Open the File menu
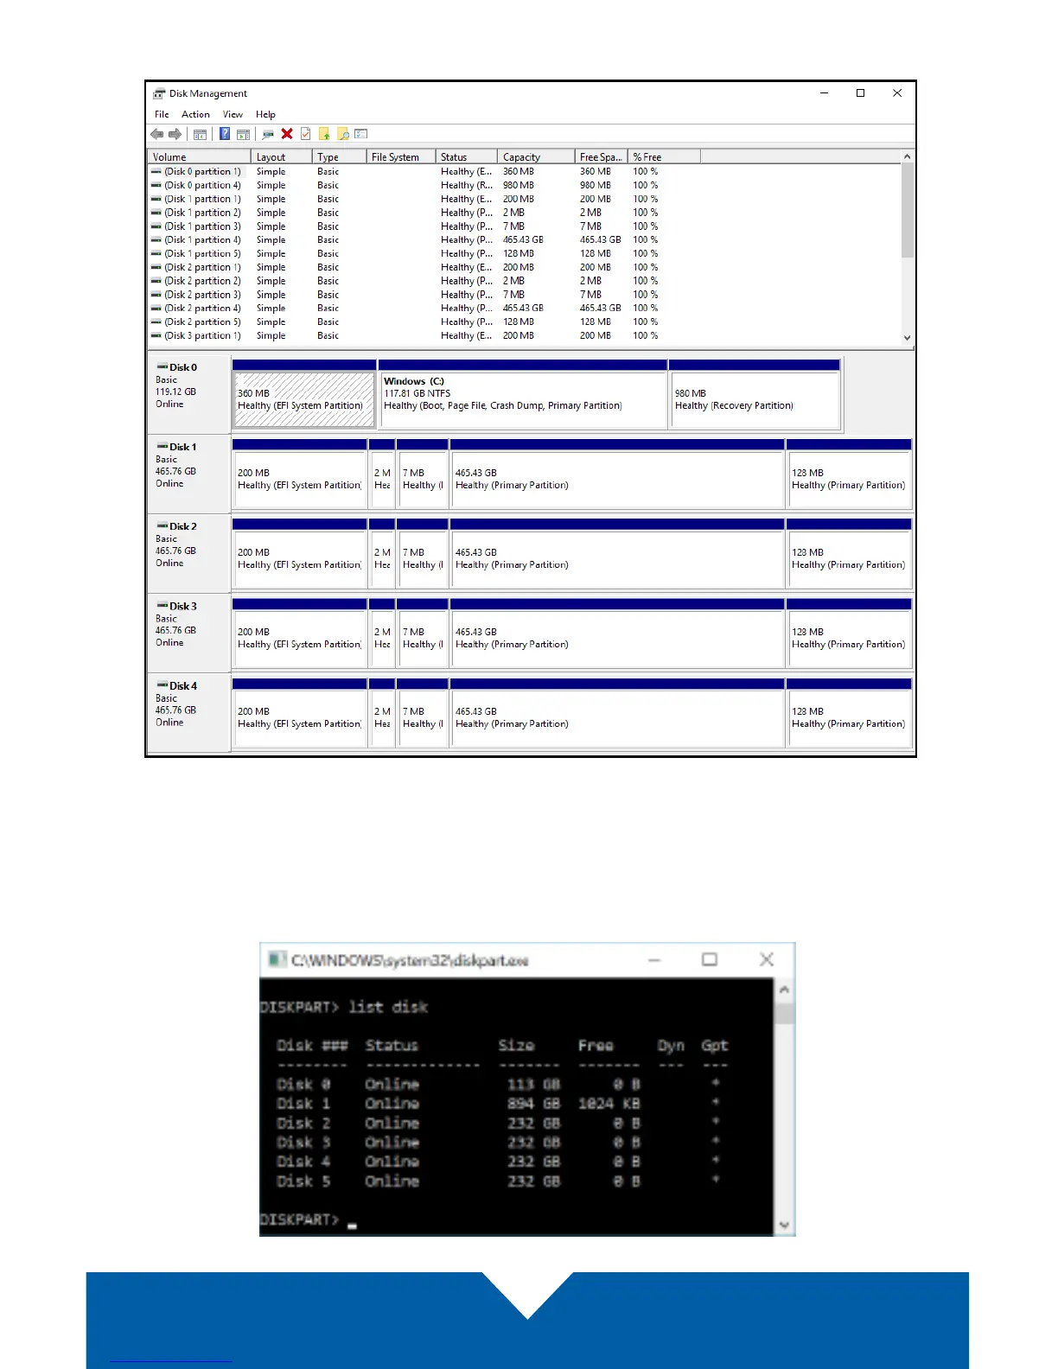This screenshot has height=1369, width=1058. pos(162,114)
